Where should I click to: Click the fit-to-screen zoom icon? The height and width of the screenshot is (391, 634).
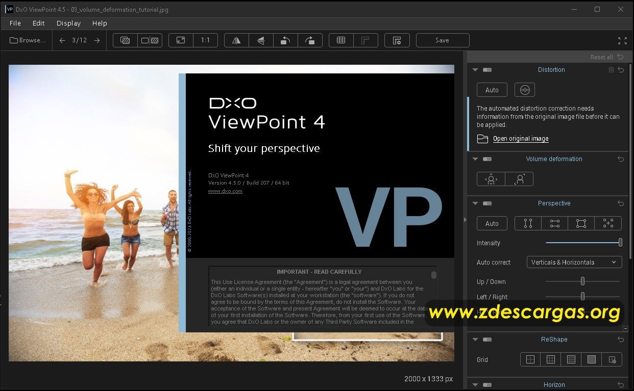(181, 40)
